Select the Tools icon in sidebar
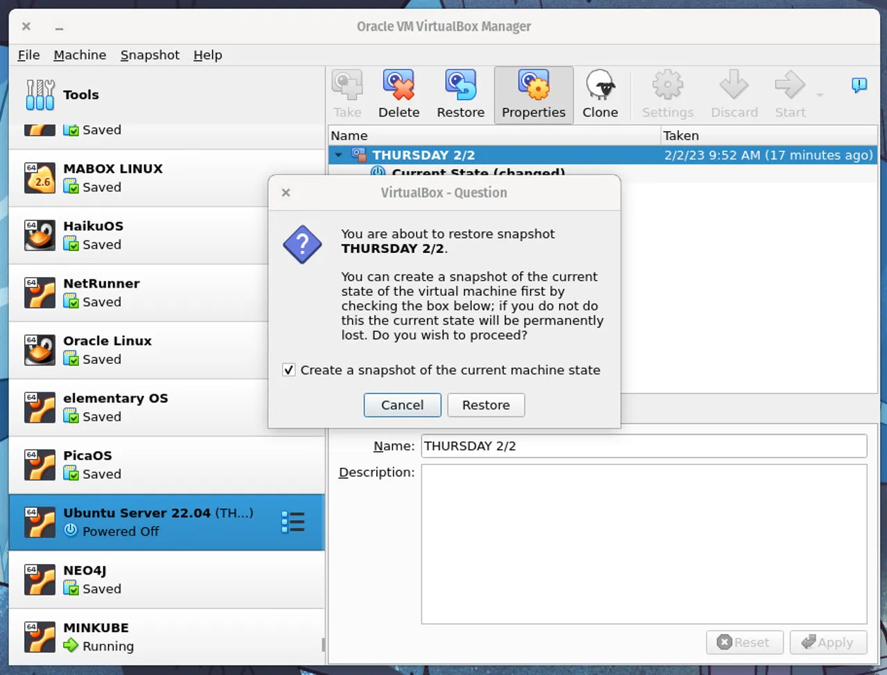 coord(39,95)
